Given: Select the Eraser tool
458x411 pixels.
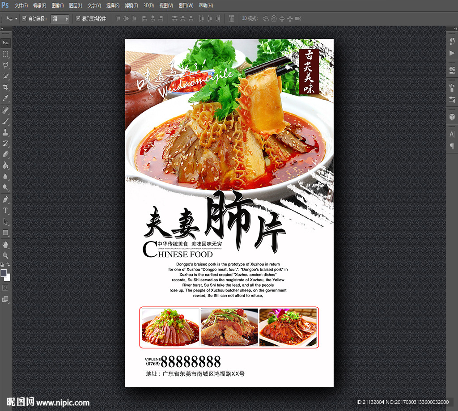Looking at the screenshot, I should click(5, 154).
